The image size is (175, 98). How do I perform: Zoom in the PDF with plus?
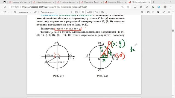pos(71,12)
